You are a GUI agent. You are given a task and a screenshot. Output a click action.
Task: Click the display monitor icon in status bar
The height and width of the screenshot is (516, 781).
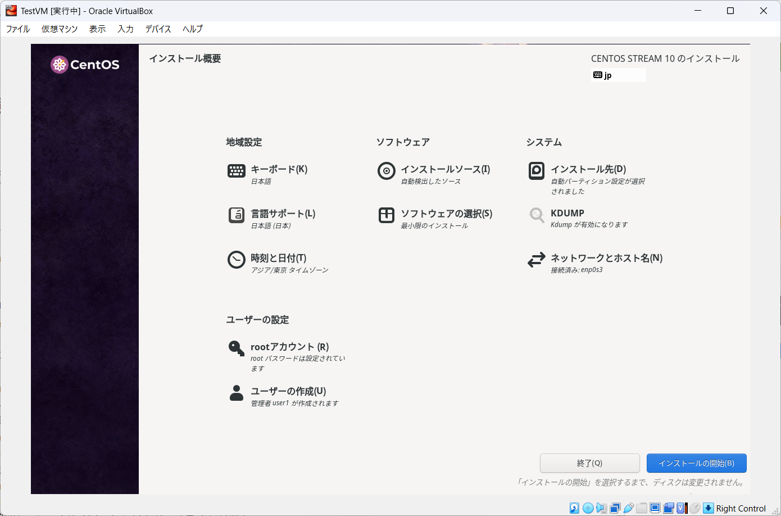pyautogui.click(x=655, y=508)
